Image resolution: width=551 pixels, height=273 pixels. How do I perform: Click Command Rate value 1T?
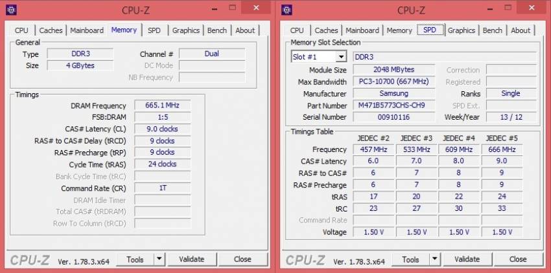(162, 188)
